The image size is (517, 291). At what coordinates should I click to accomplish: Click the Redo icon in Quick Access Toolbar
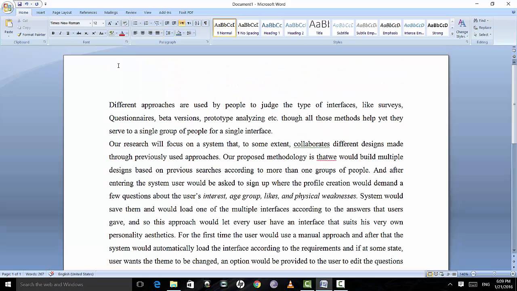pos(37,4)
